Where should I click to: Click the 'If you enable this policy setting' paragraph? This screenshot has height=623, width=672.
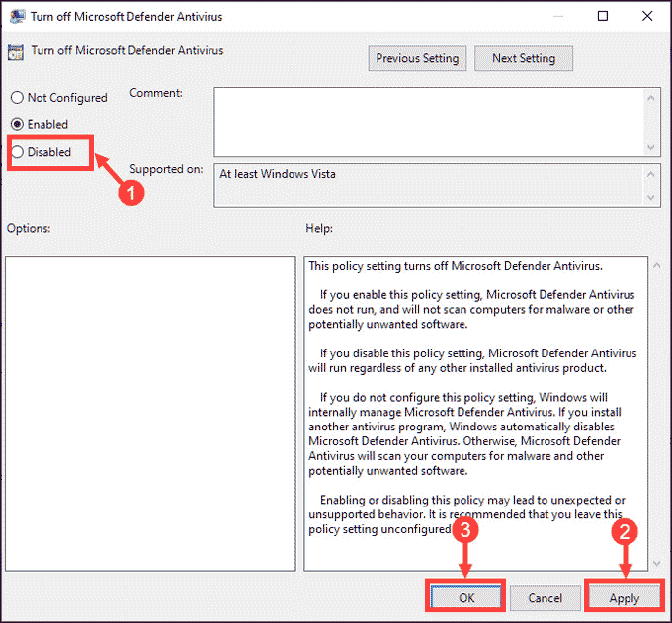(x=471, y=310)
